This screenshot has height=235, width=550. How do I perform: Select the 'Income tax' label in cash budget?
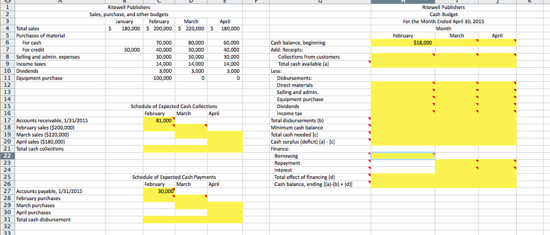(290, 113)
